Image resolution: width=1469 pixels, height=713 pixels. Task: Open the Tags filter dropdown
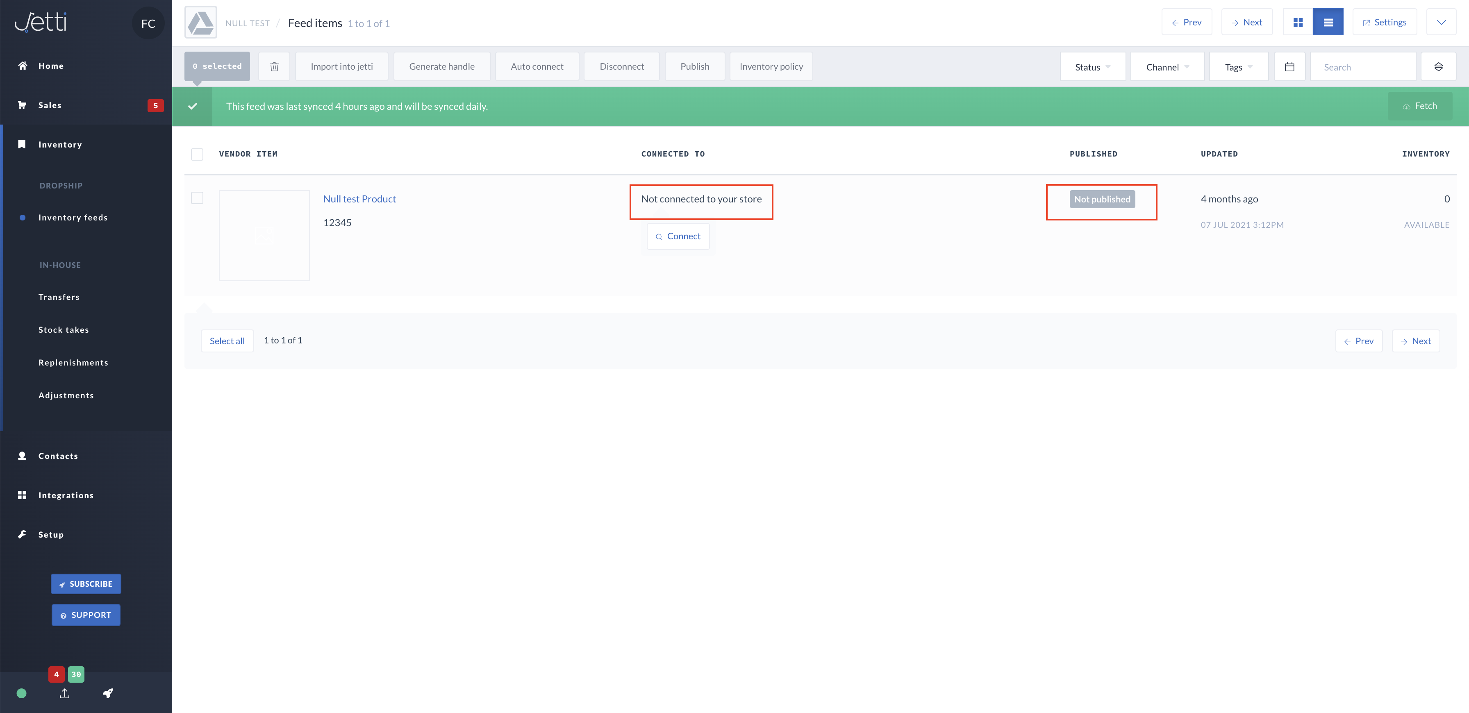[x=1239, y=67]
